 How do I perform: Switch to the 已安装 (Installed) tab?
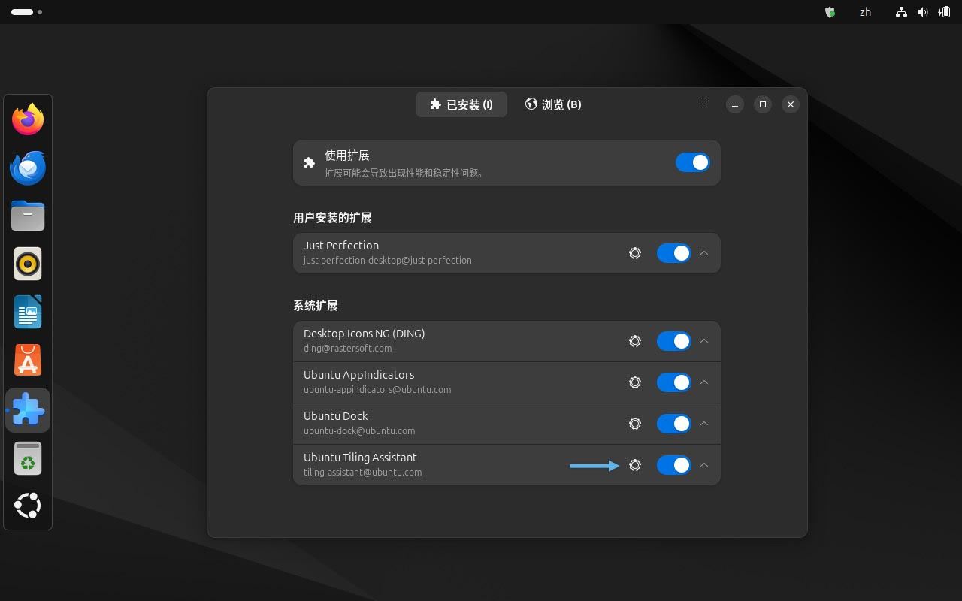tap(461, 104)
